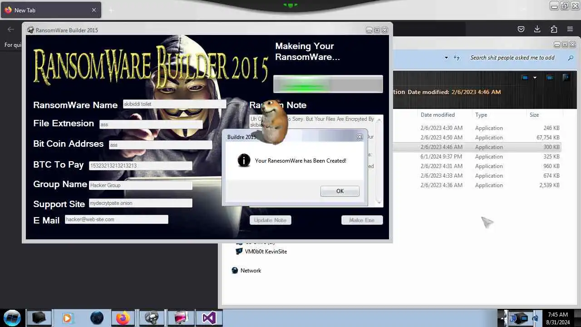Close the New Tab browser tab
This screenshot has height=327, width=581.
point(94,10)
